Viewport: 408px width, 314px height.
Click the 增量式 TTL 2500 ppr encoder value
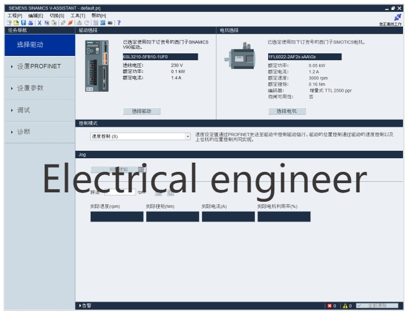[x=330, y=91]
